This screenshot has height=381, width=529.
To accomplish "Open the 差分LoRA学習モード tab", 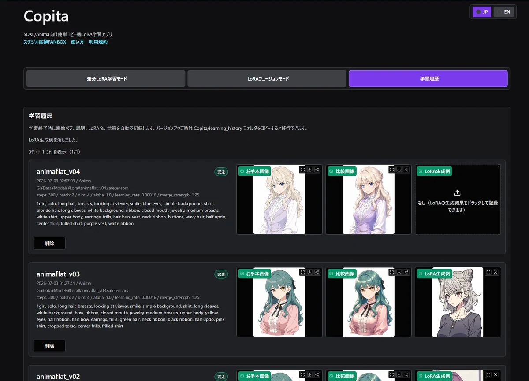I will pyautogui.click(x=106, y=78).
